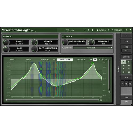Click the GAIN value 0.00 dB

click(19, 51)
